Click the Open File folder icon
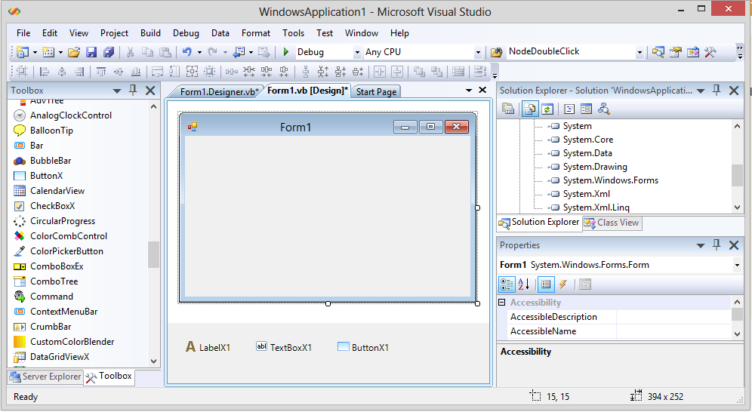 [73, 52]
